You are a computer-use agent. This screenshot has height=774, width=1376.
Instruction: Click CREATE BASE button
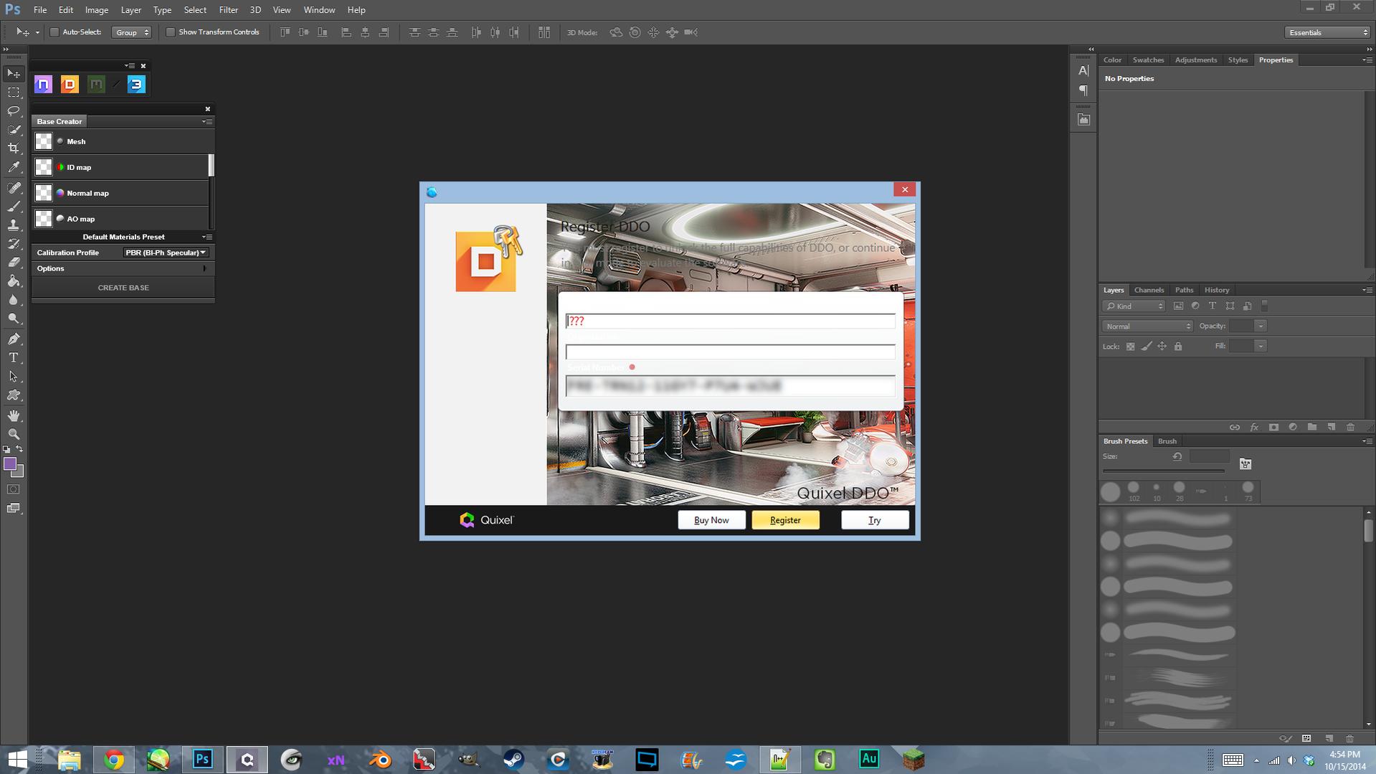tap(123, 288)
